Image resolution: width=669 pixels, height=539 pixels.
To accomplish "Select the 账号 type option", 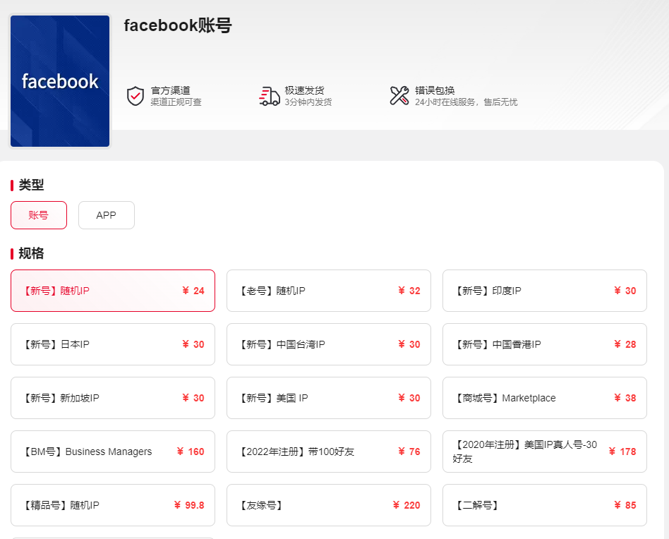I will point(39,215).
